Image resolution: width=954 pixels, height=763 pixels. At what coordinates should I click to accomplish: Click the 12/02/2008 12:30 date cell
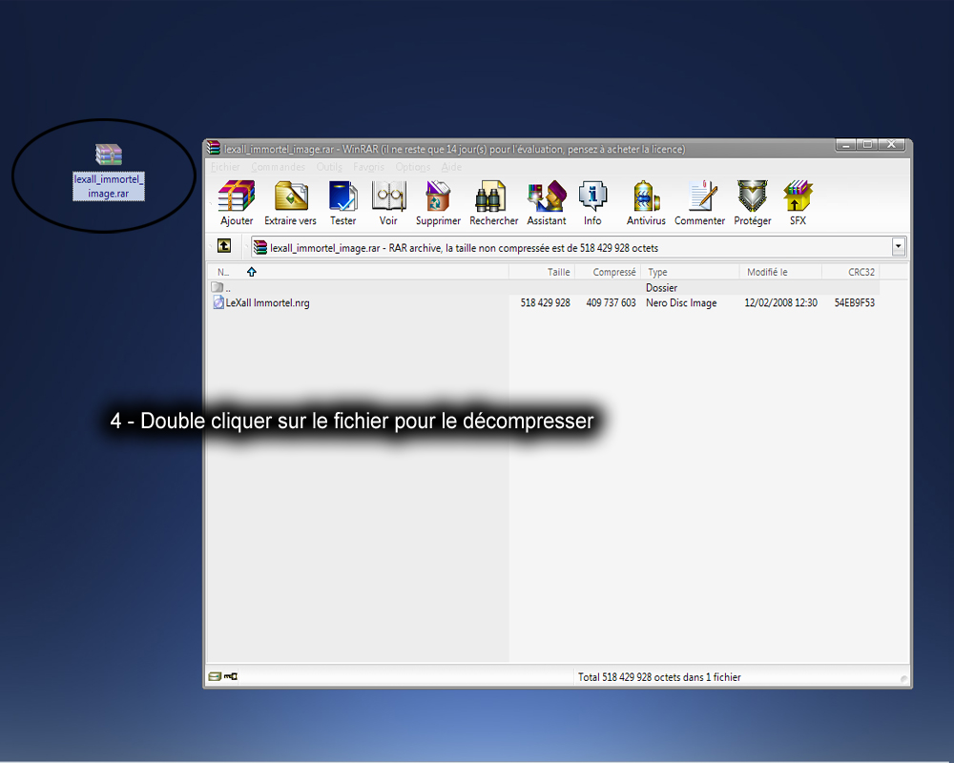[780, 302]
